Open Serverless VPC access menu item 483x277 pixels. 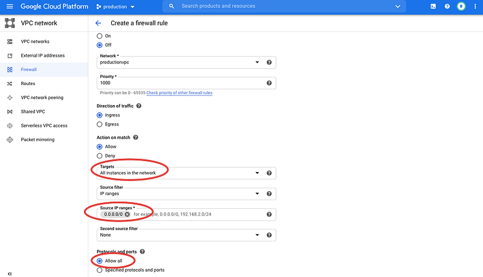(x=44, y=126)
